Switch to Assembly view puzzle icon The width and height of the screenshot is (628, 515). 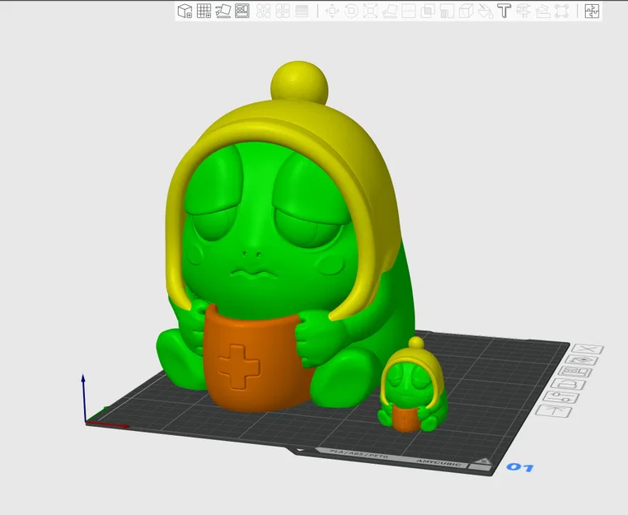tap(592, 11)
